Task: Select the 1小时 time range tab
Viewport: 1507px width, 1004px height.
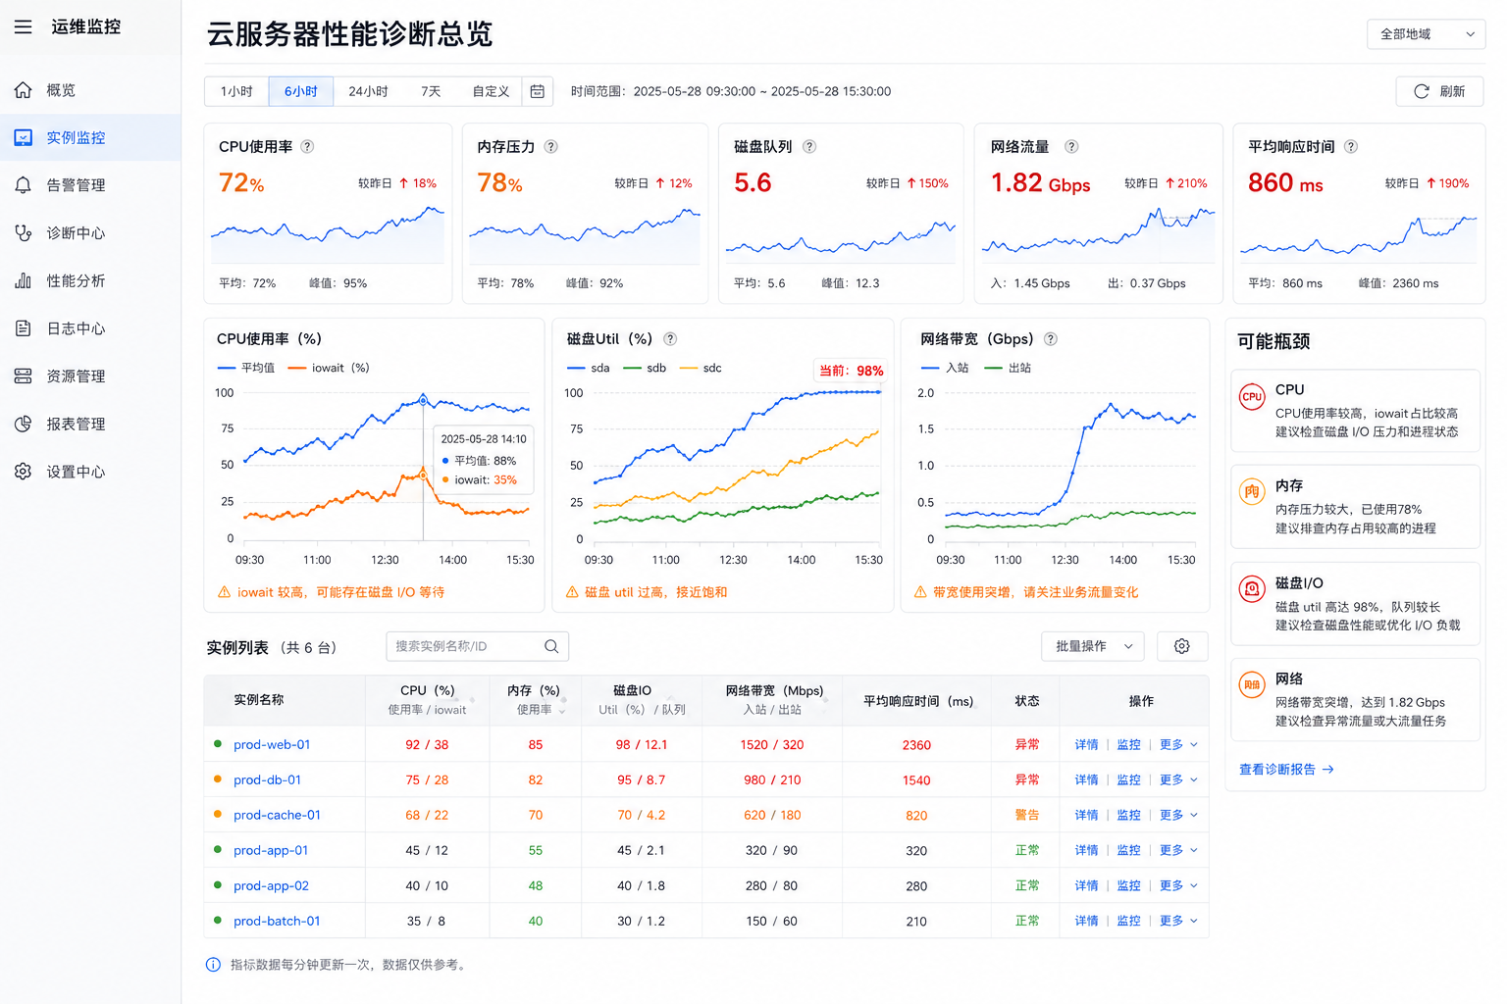Action: tap(236, 91)
